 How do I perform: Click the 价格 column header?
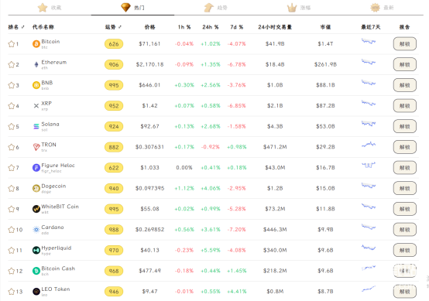point(149,27)
